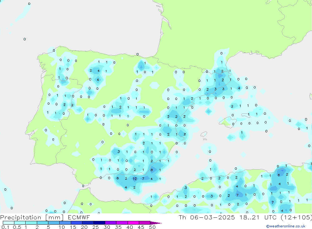Click the '35' legend scale label
312x229 pixels.
[118, 227]
